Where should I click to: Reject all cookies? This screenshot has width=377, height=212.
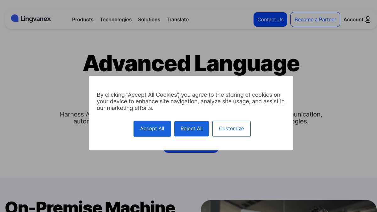tap(192, 129)
